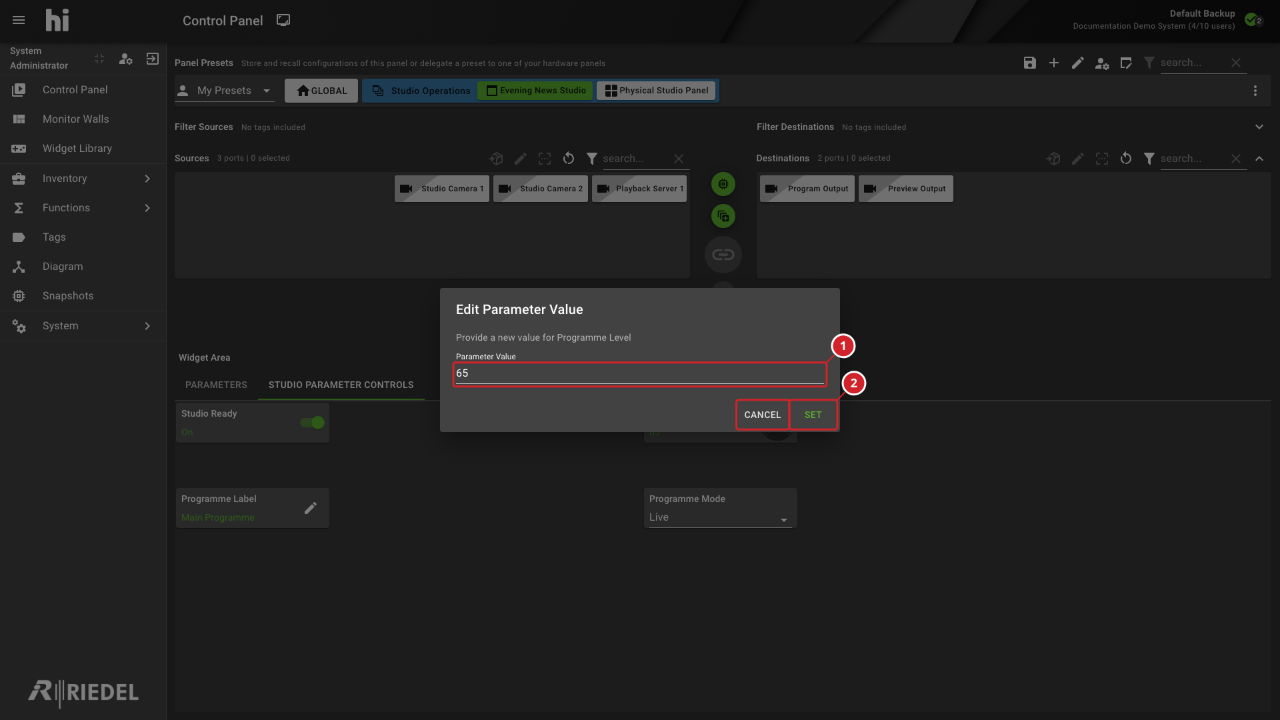1280x720 pixels.
Task: Open the Physical Studio Panel preset
Action: [657, 91]
